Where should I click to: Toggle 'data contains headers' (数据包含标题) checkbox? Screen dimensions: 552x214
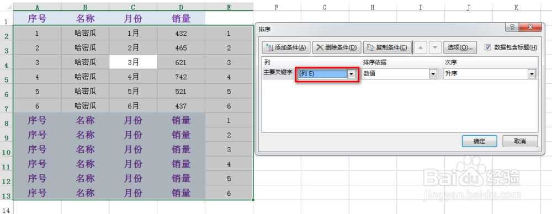pos(487,47)
